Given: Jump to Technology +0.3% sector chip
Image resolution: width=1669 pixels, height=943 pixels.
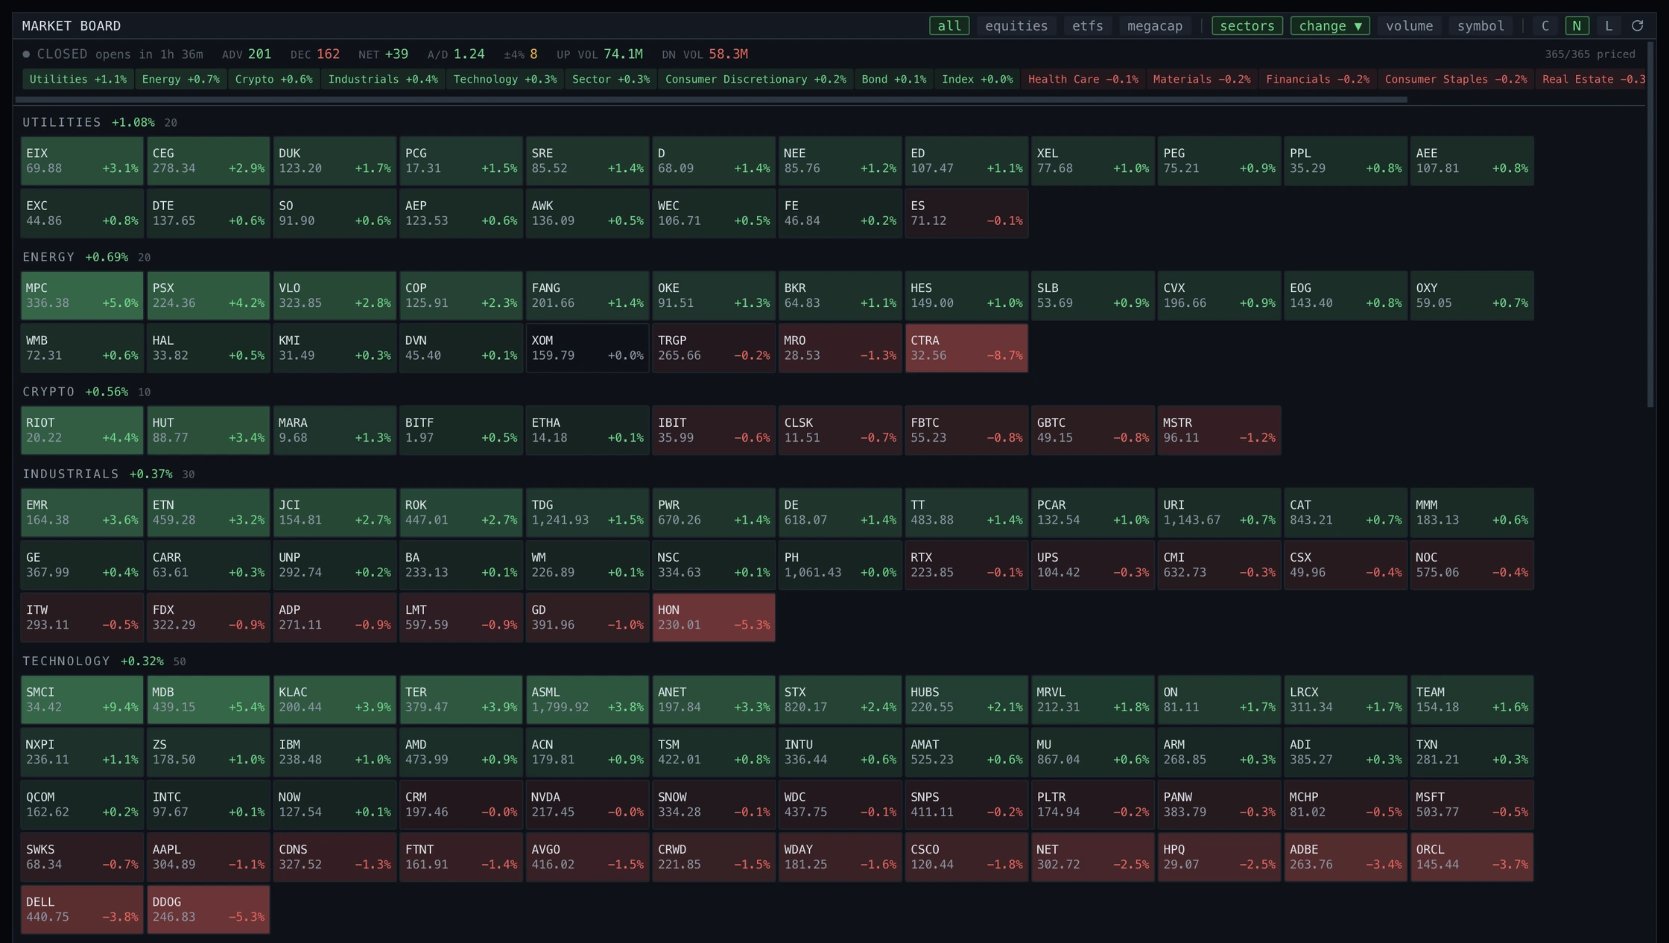Looking at the screenshot, I should click(505, 79).
